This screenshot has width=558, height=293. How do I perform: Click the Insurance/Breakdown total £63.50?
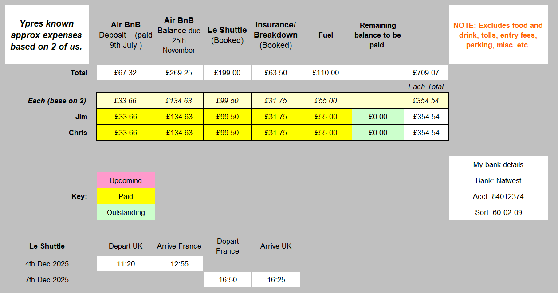[x=275, y=73]
